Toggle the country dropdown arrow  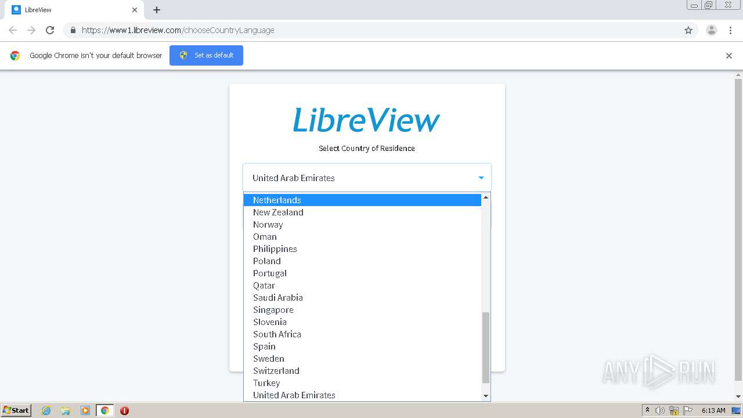click(x=481, y=178)
